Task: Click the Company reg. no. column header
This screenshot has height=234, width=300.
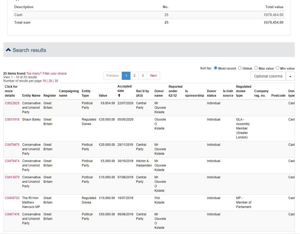Action: pos(261,93)
